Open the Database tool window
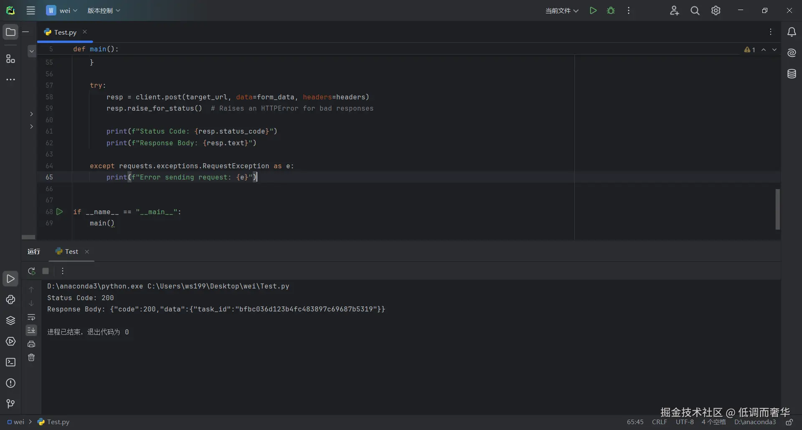The width and height of the screenshot is (802, 430). [792, 74]
